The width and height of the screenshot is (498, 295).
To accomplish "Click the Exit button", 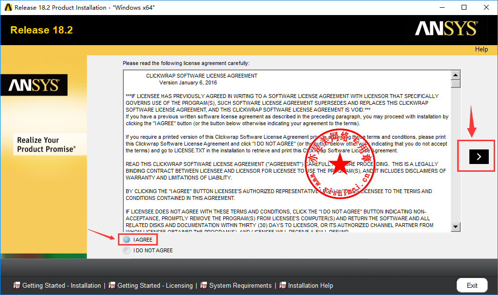I will tap(472, 285).
